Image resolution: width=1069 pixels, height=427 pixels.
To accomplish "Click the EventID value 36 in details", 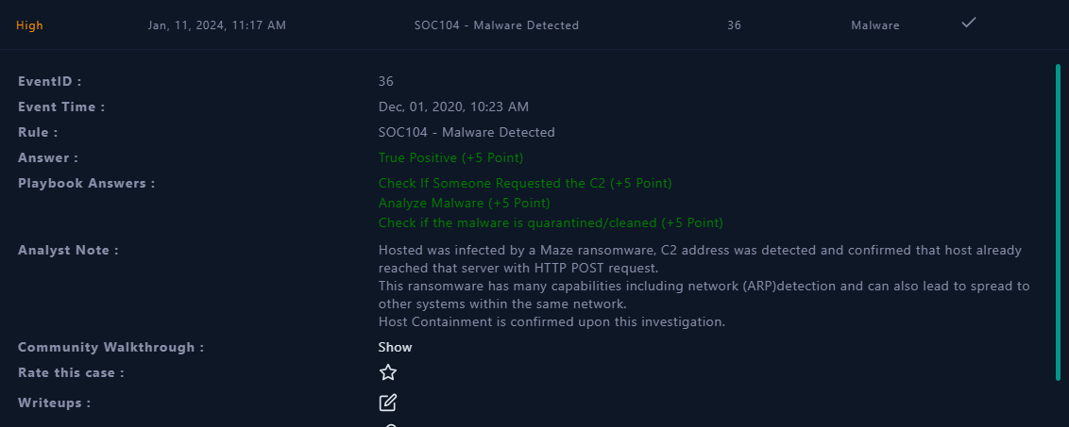I will tap(386, 82).
